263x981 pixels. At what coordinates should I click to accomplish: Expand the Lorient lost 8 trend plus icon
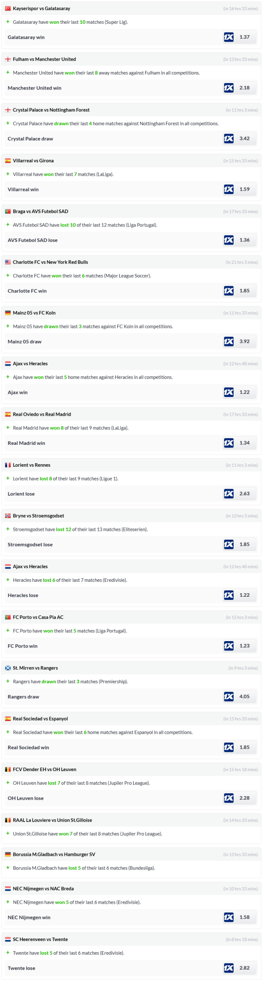click(8, 479)
